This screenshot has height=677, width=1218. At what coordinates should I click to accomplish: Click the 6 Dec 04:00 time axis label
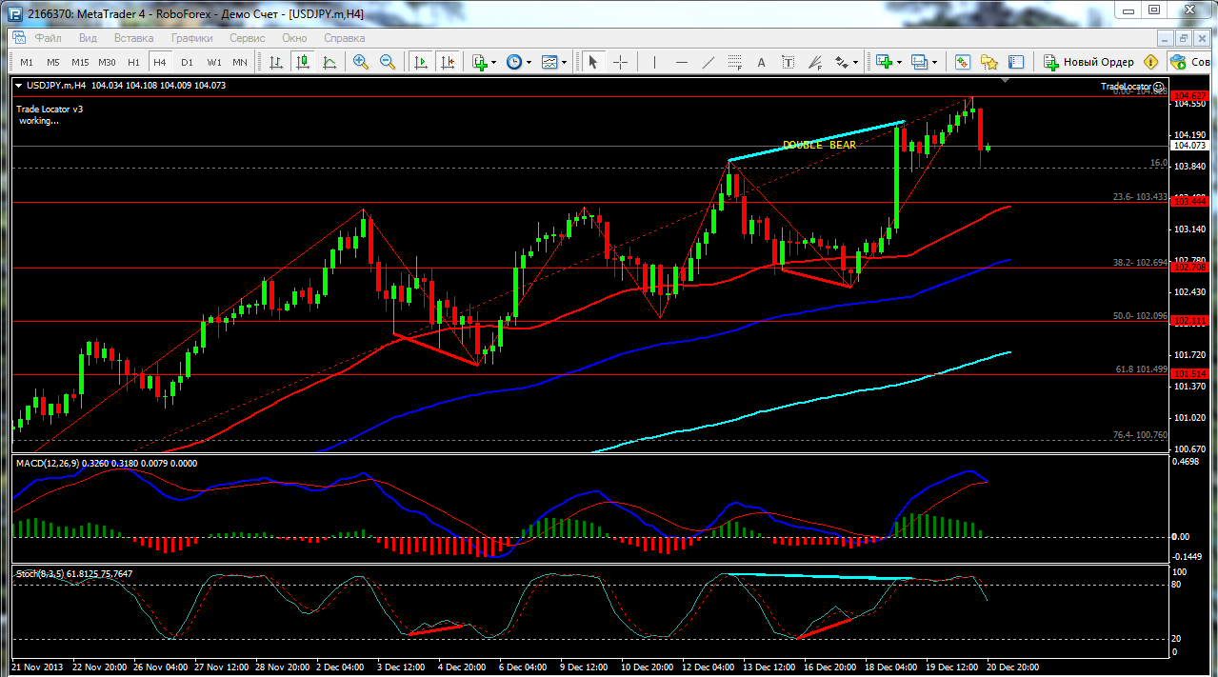[522, 667]
